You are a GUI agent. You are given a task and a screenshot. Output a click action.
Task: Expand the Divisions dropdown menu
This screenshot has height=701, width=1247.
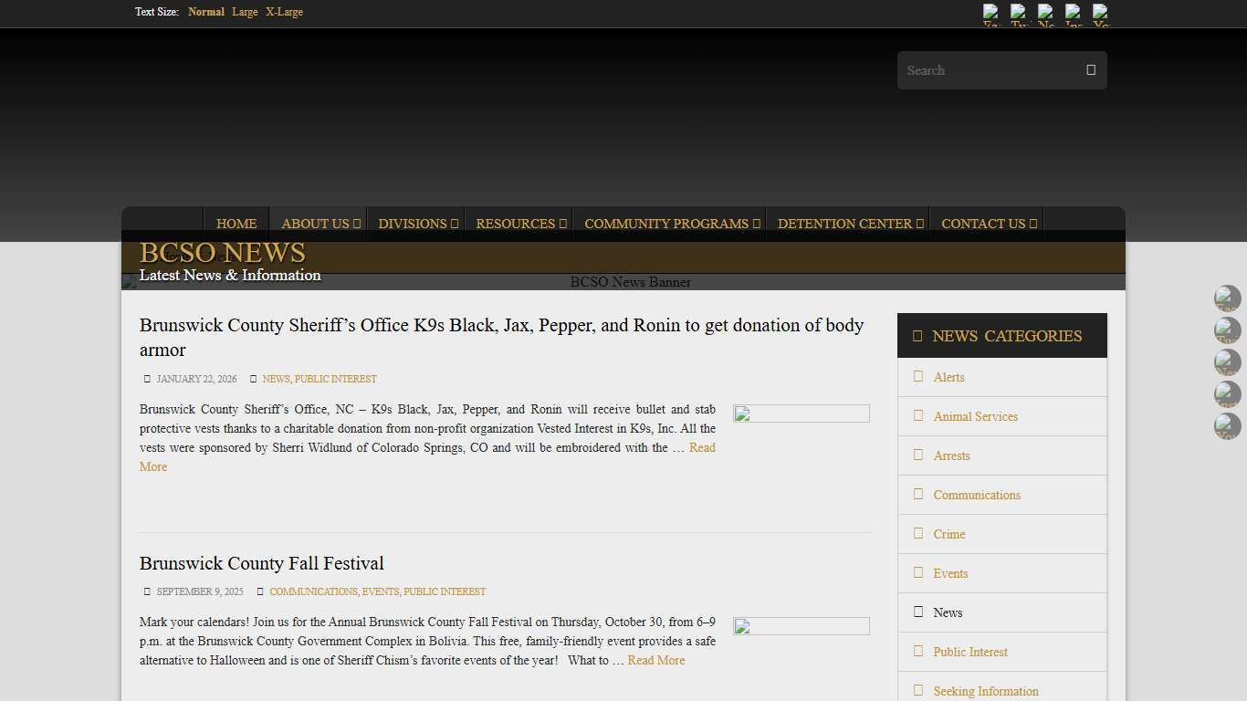[417, 224]
